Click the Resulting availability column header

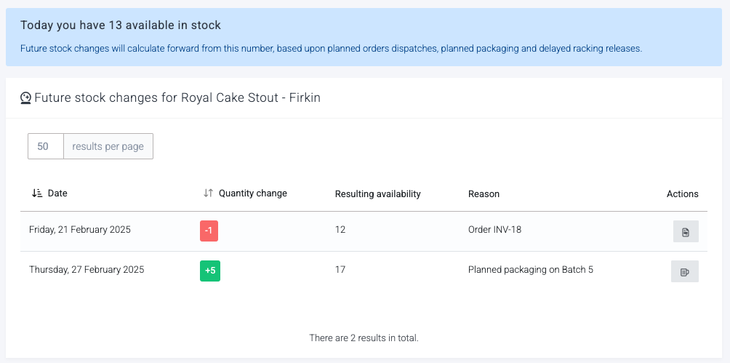pyautogui.click(x=377, y=194)
